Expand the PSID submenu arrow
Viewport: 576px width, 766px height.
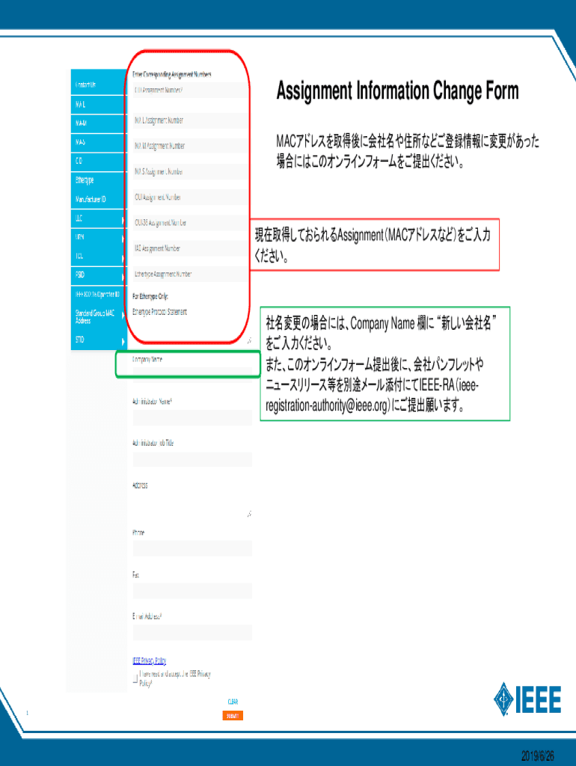coord(123,277)
